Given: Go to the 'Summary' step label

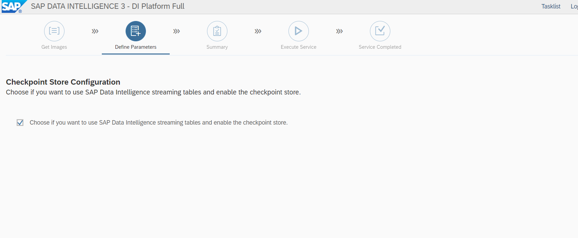Looking at the screenshot, I should (x=217, y=47).
